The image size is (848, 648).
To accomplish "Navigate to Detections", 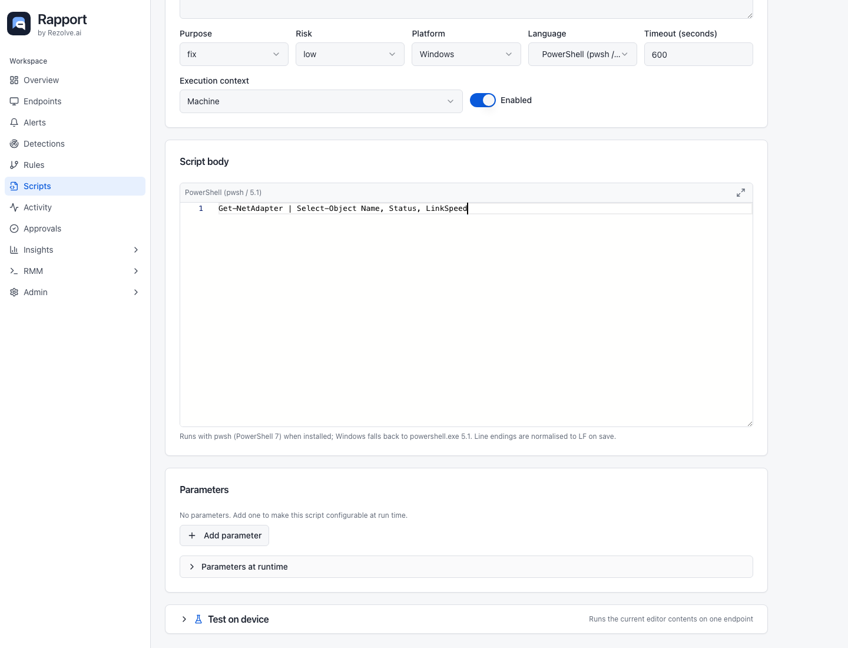I will [75, 144].
